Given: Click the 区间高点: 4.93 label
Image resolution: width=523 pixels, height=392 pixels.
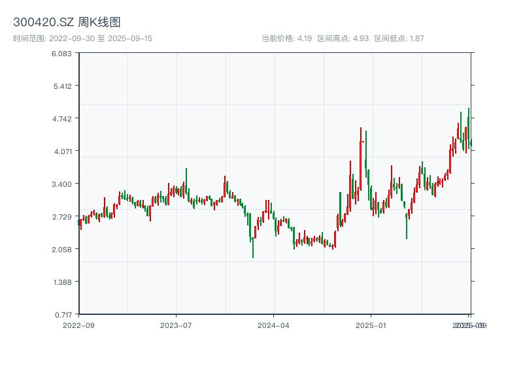Looking at the screenshot, I should pos(343,39).
